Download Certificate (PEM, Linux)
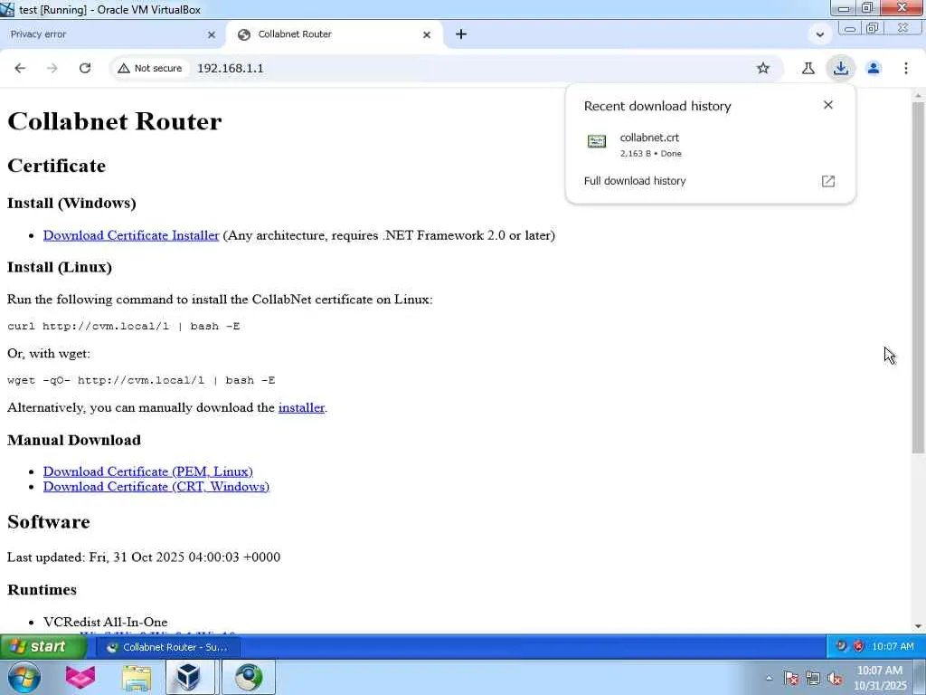 pyautogui.click(x=147, y=471)
